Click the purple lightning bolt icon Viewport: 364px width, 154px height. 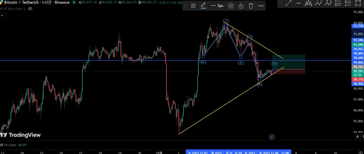pyautogui.click(x=272, y=137)
